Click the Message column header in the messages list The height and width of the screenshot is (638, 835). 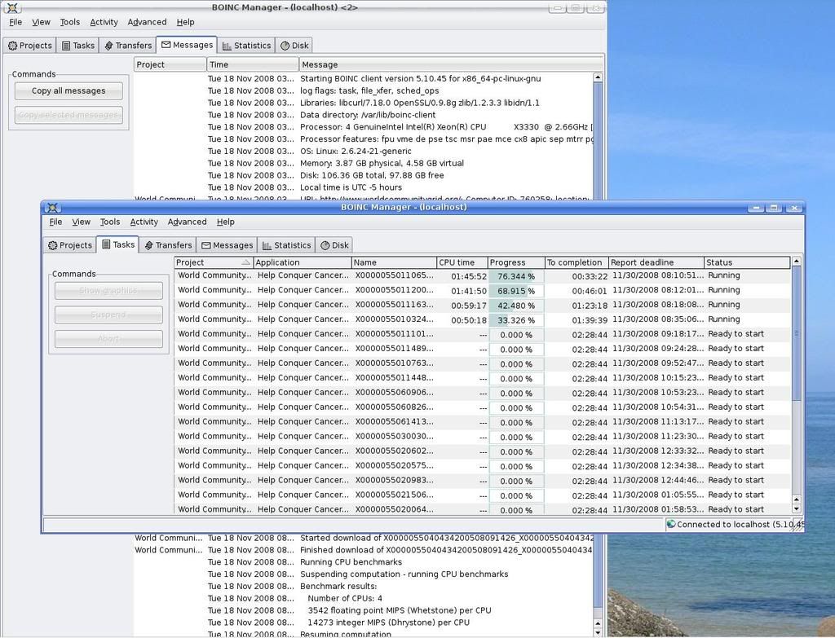(451, 64)
